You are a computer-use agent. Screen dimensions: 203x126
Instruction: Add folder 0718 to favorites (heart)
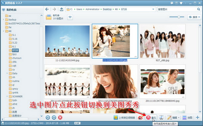pyautogui.click(x=70, y=17)
